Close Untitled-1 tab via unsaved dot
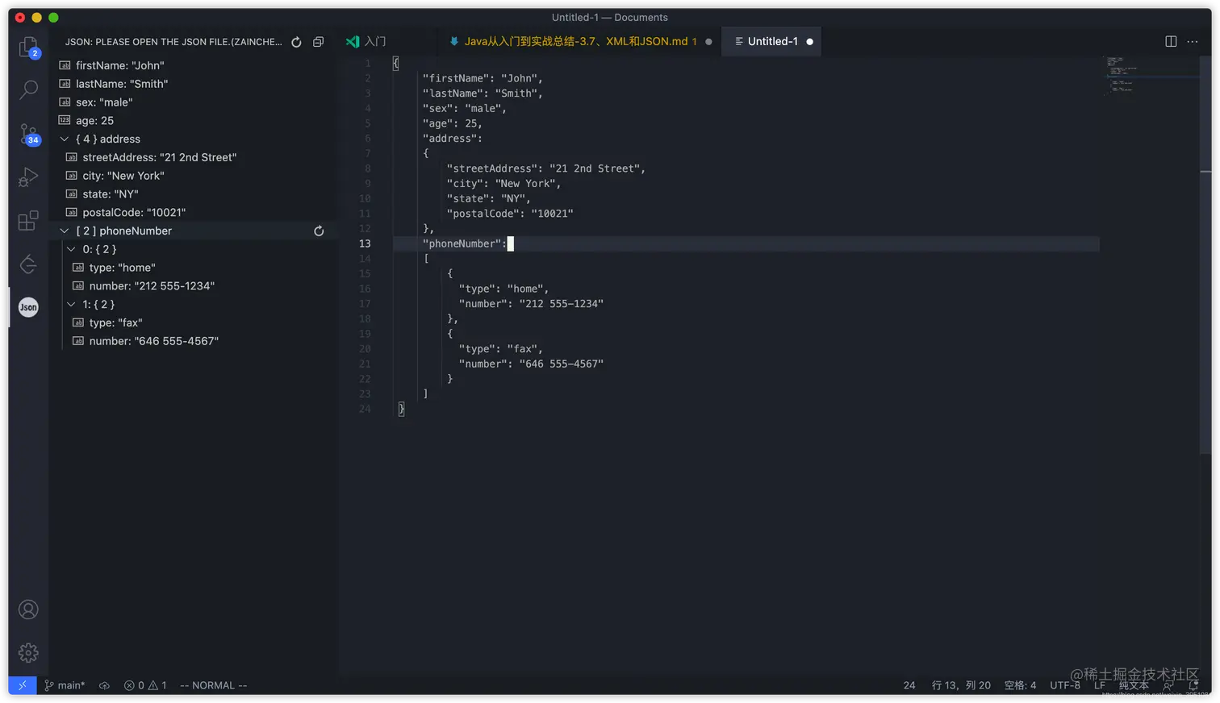This screenshot has height=703, width=1220. click(x=809, y=42)
